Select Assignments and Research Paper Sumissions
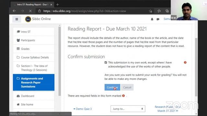This screenshot has height=116, width=207. click(x=34, y=82)
